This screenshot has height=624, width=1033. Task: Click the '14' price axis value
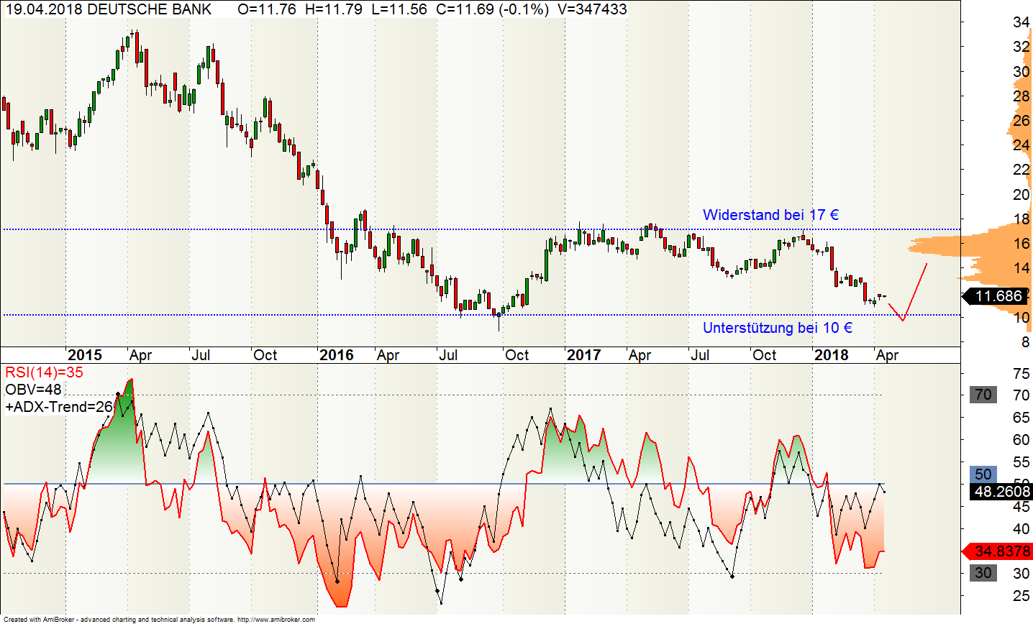click(1021, 268)
